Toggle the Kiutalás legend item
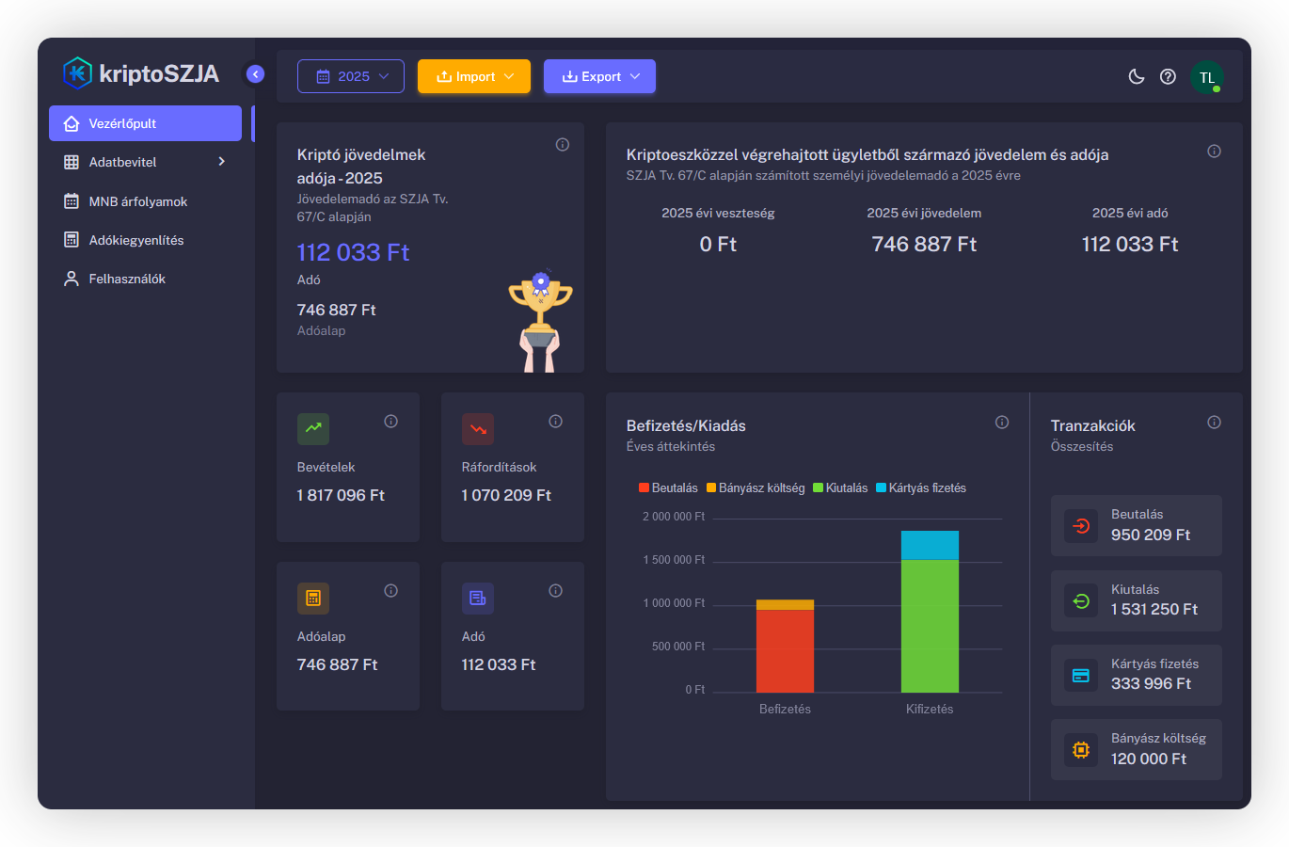The width and height of the screenshot is (1289, 847). point(840,487)
